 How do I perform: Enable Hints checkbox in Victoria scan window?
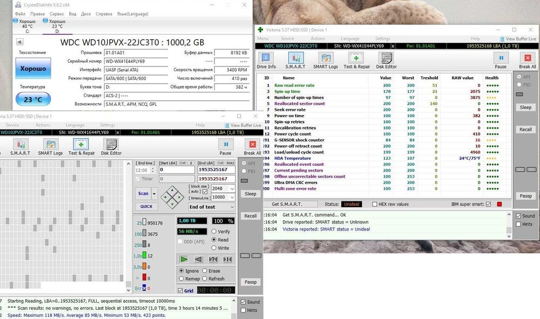tap(243, 310)
